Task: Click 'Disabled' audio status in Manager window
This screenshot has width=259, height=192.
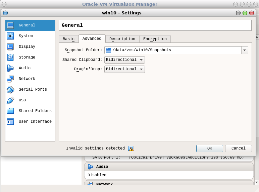Action: 97,175
